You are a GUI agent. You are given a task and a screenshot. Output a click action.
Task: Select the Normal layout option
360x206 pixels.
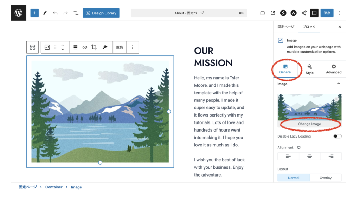pyautogui.click(x=294, y=178)
